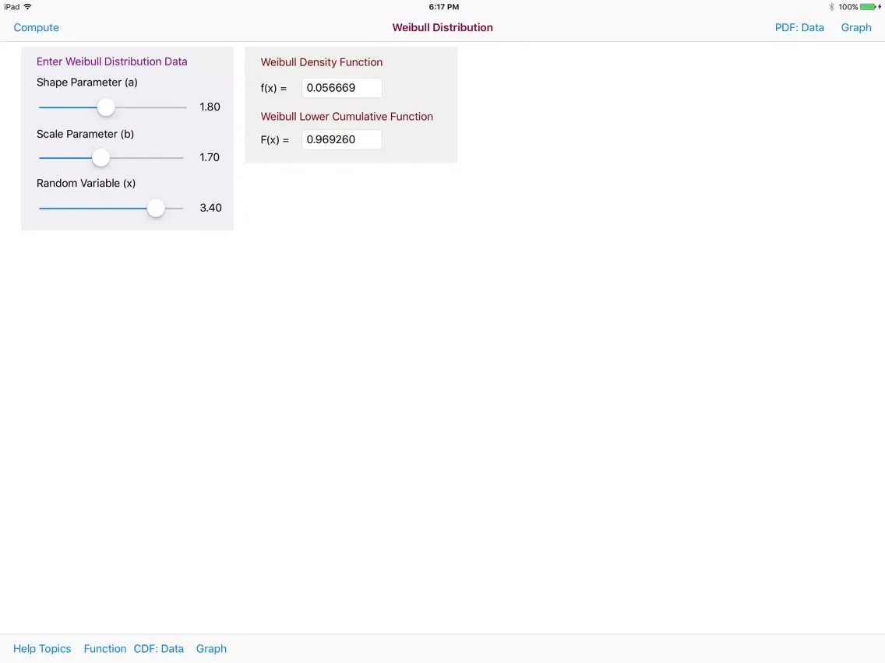885x663 pixels.
Task: Click the Random Variable (x) slider handle
Action: 156,208
